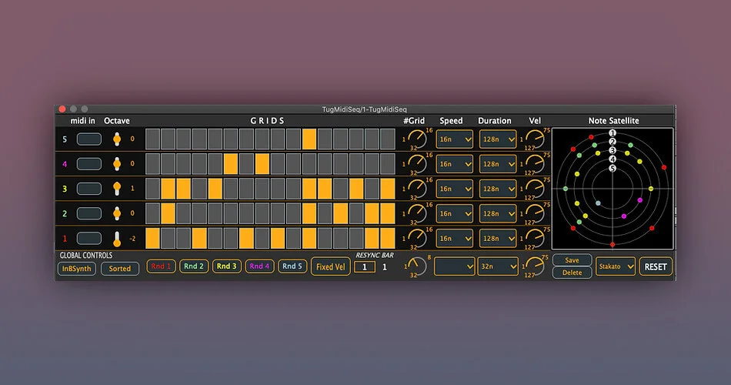This screenshot has width=731, height=385.
Task: Click the RESET button
Action: click(x=656, y=266)
